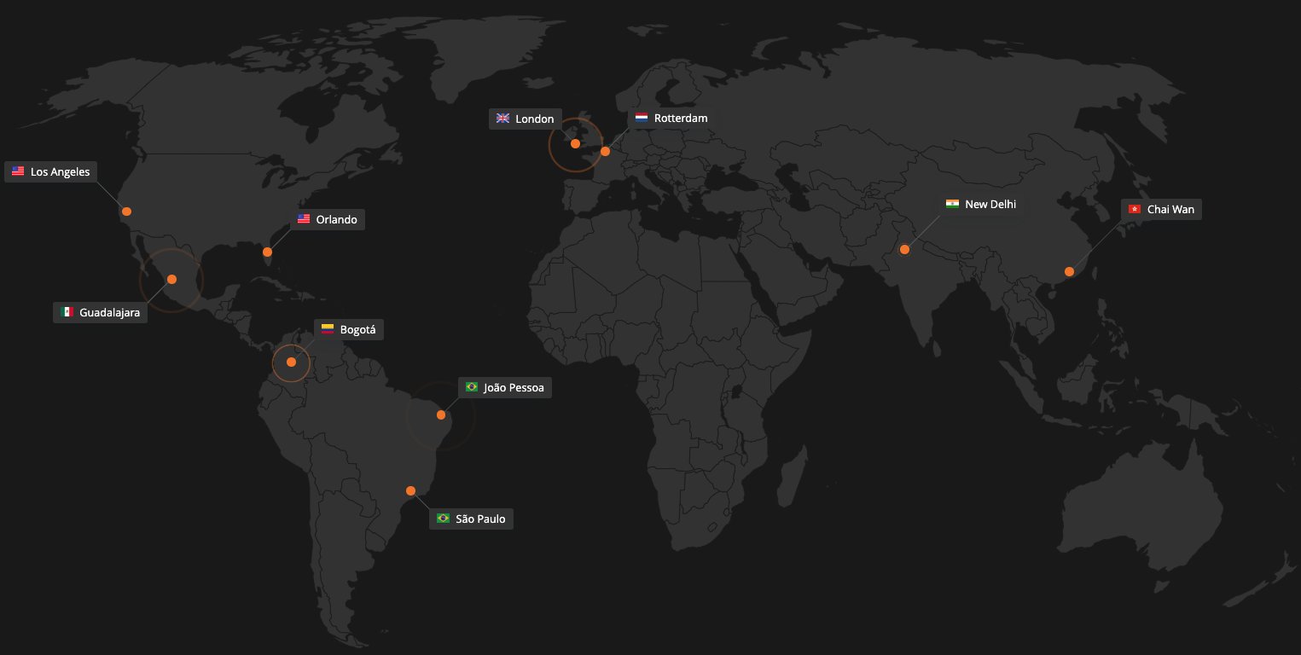
Task: Select the Guadalajara location label
Action: (100, 312)
